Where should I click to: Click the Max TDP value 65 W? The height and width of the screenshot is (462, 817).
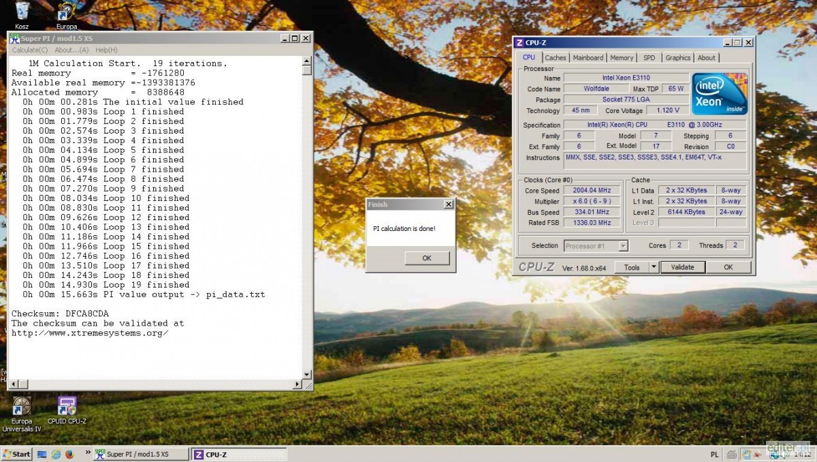pos(676,89)
